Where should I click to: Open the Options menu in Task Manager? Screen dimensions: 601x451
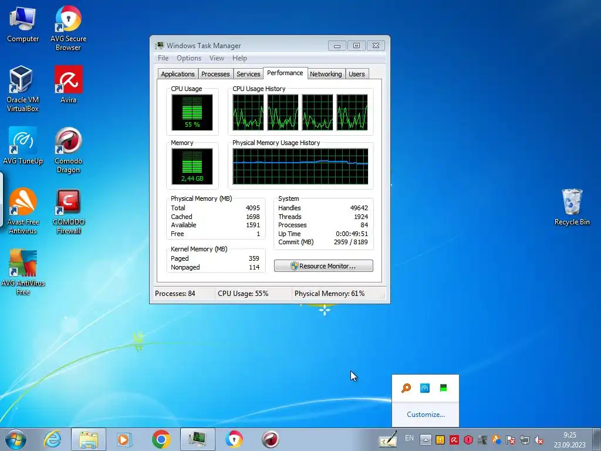(x=189, y=58)
